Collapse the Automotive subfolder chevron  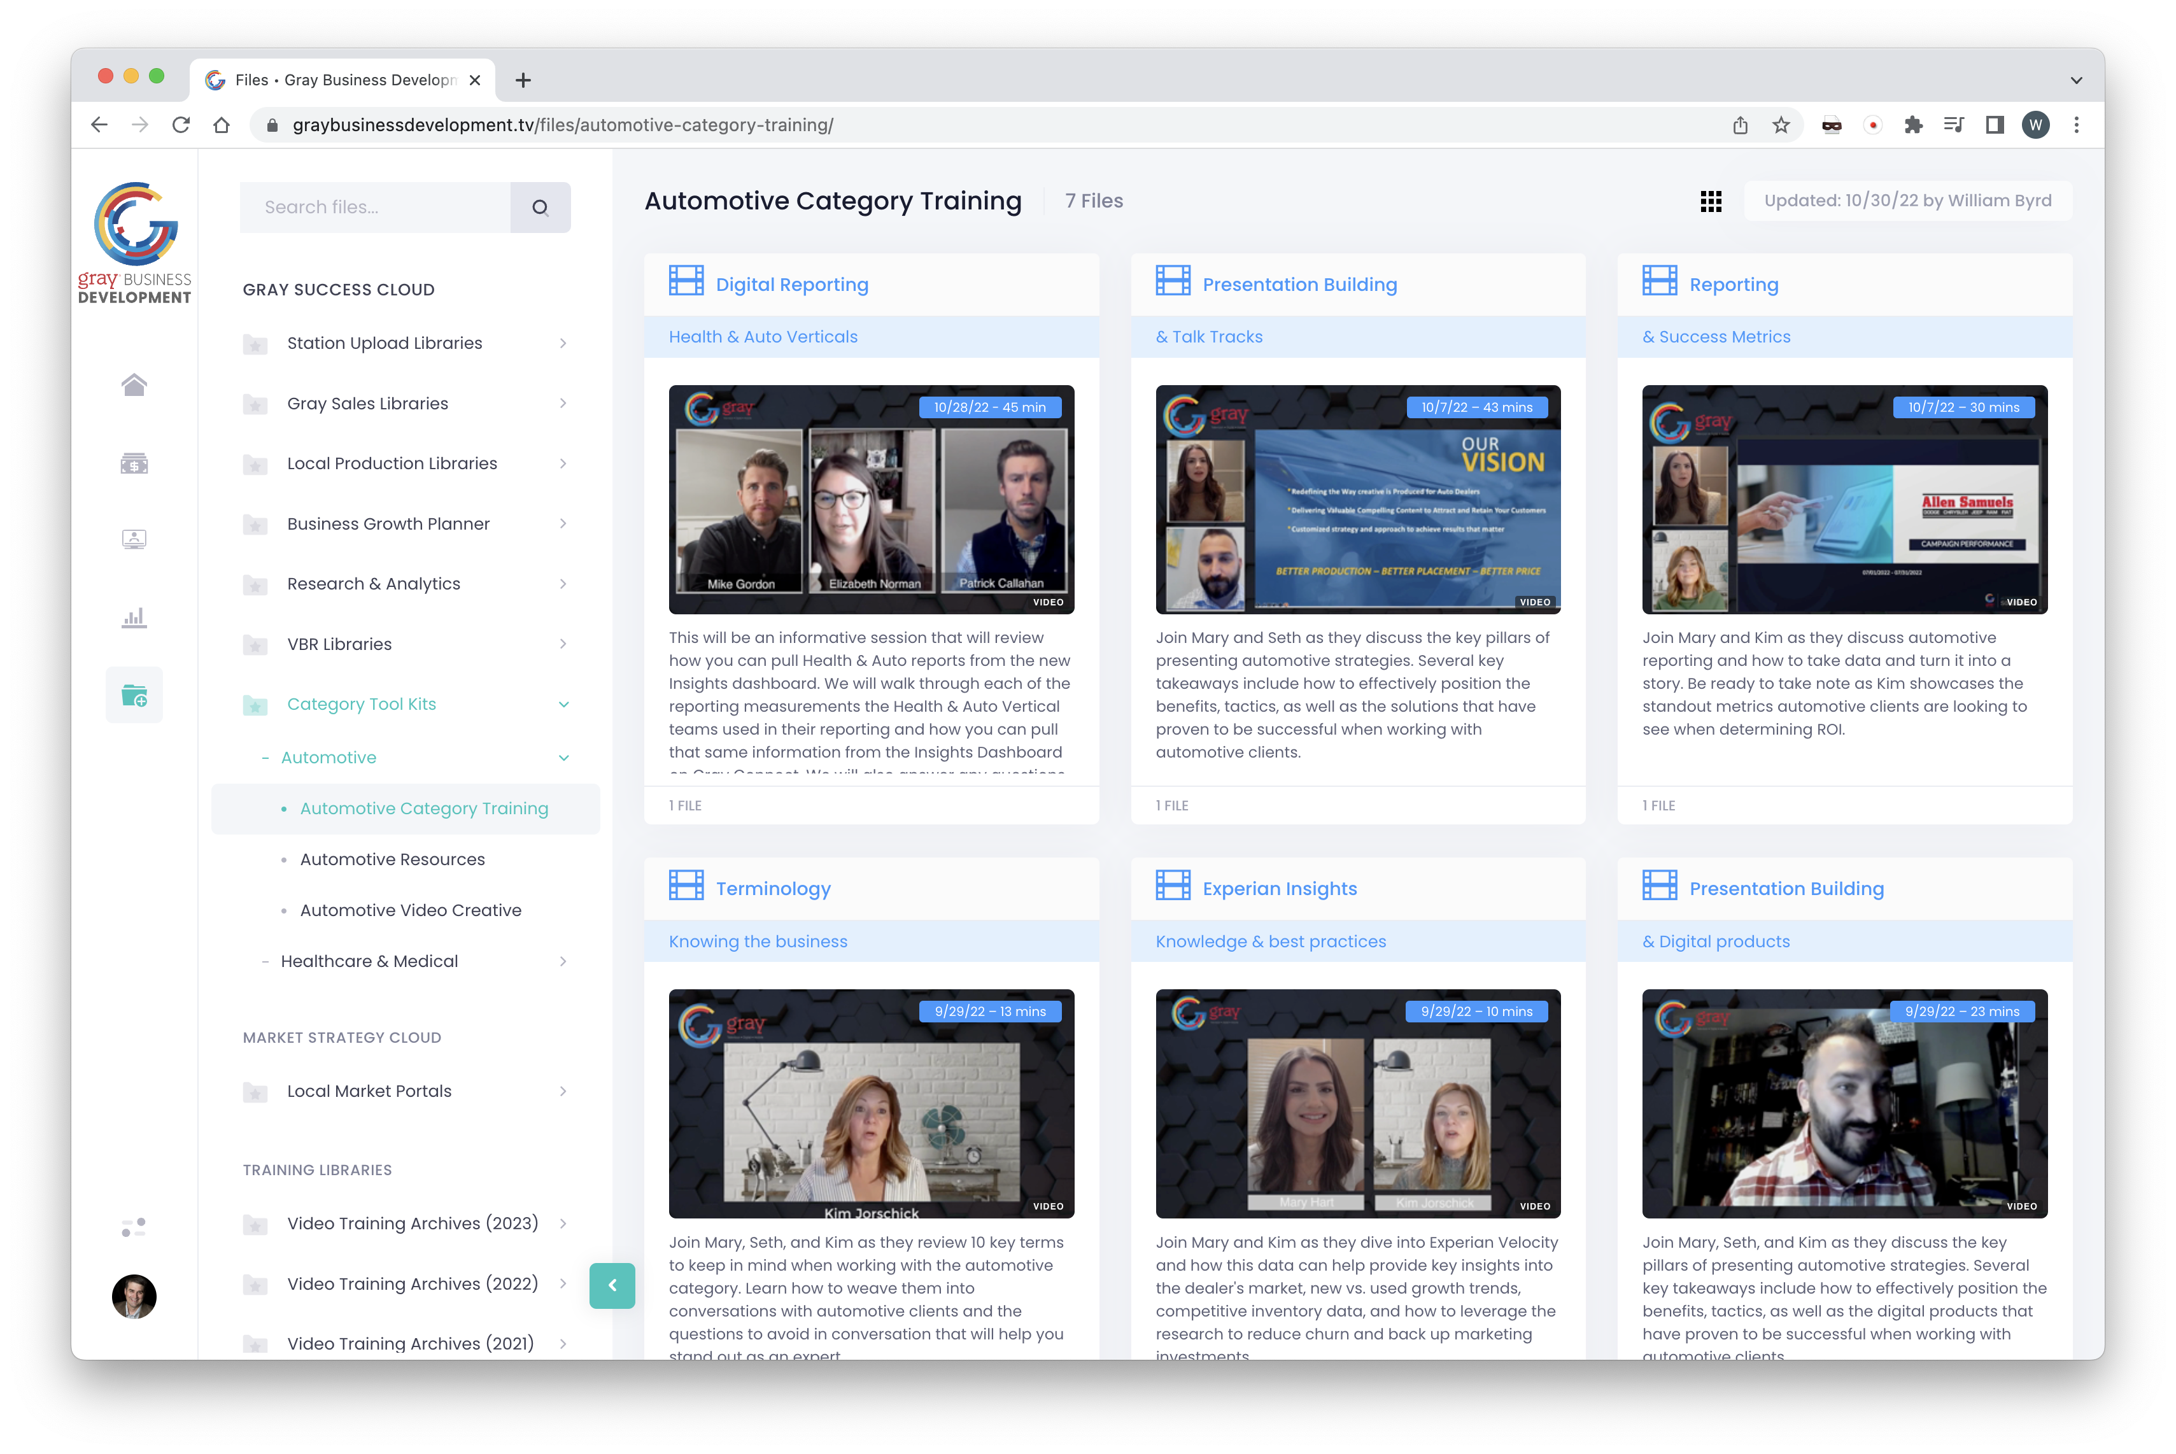(563, 759)
